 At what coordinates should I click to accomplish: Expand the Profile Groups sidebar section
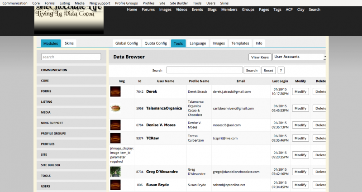[71, 134]
